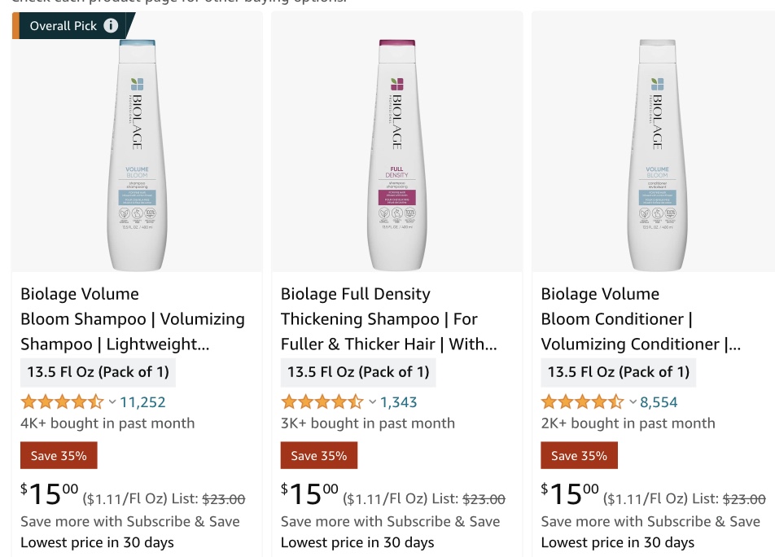Image resolution: width=775 pixels, height=557 pixels.
Task: Open Biolage Volume Bloom Conditioner title link
Action: (641, 318)
